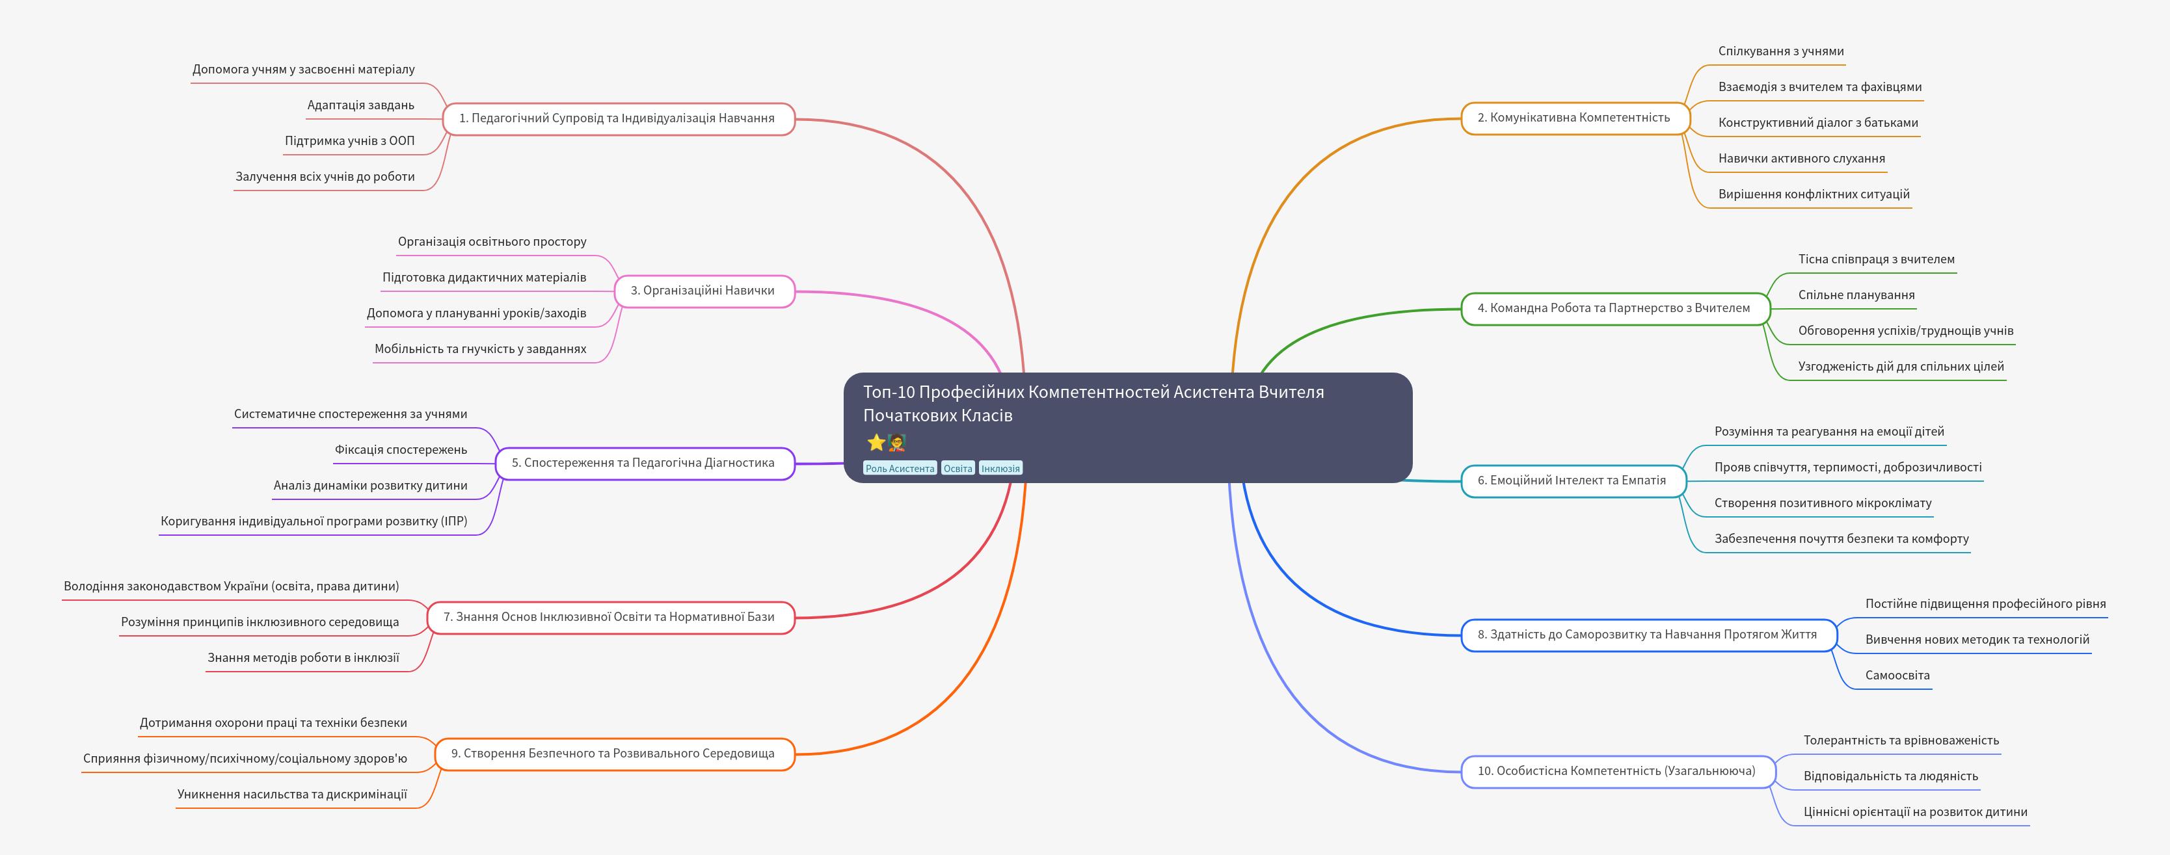This screenshot has width=2170, height=855.
Task: Click the teacher emoji icon in central node
Action: [x=896, y=442]
